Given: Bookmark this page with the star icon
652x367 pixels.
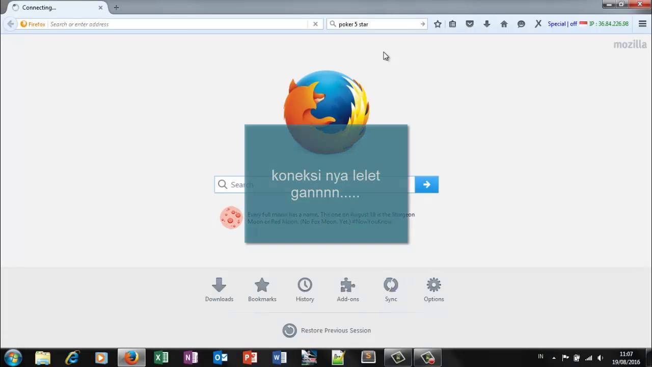Looking at the screenshot, I should pyautogui.click(x=438, y=24).
